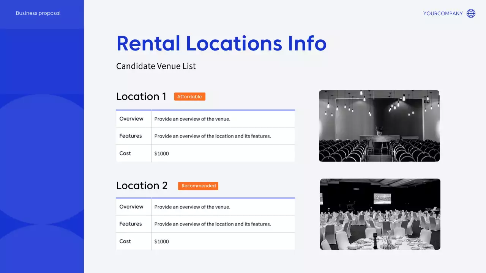Click the Cost label in Location 2 table
Image resolution: width=486 pixels, height=273 pixels.
pos(125,242)
